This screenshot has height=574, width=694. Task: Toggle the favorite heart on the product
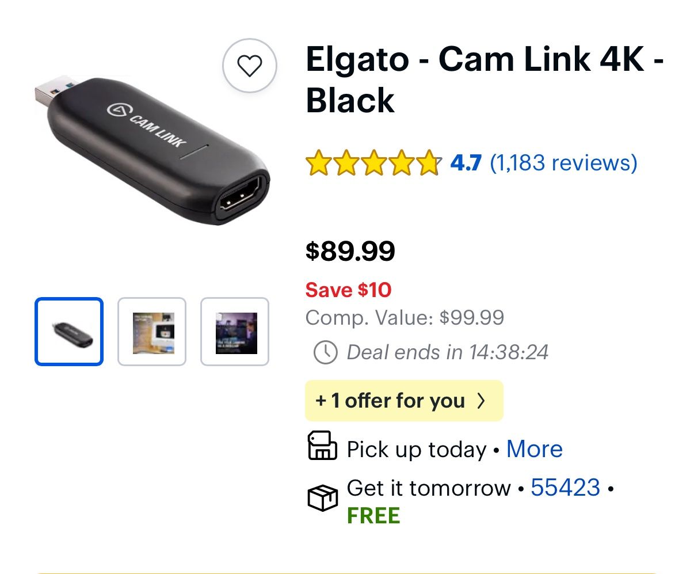250,65
